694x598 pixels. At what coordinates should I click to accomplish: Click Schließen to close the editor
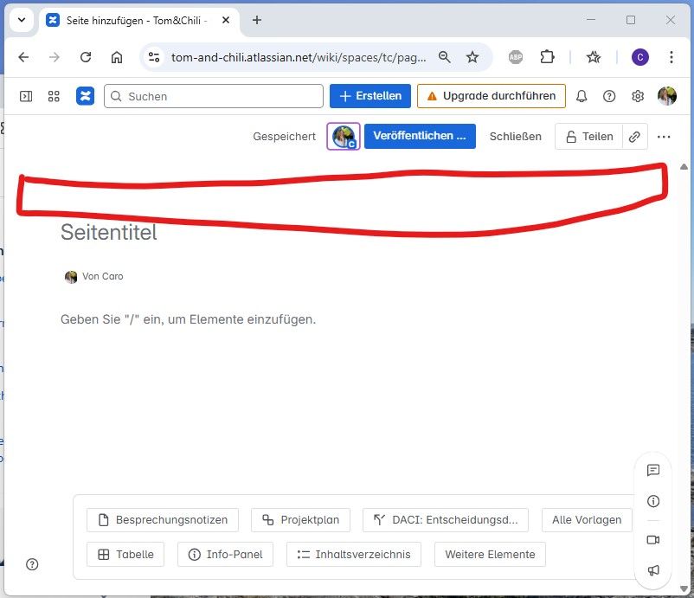click(x=515, y=137)
